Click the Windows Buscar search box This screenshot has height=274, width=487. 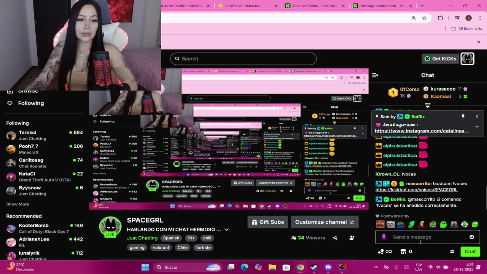(188, 267)
